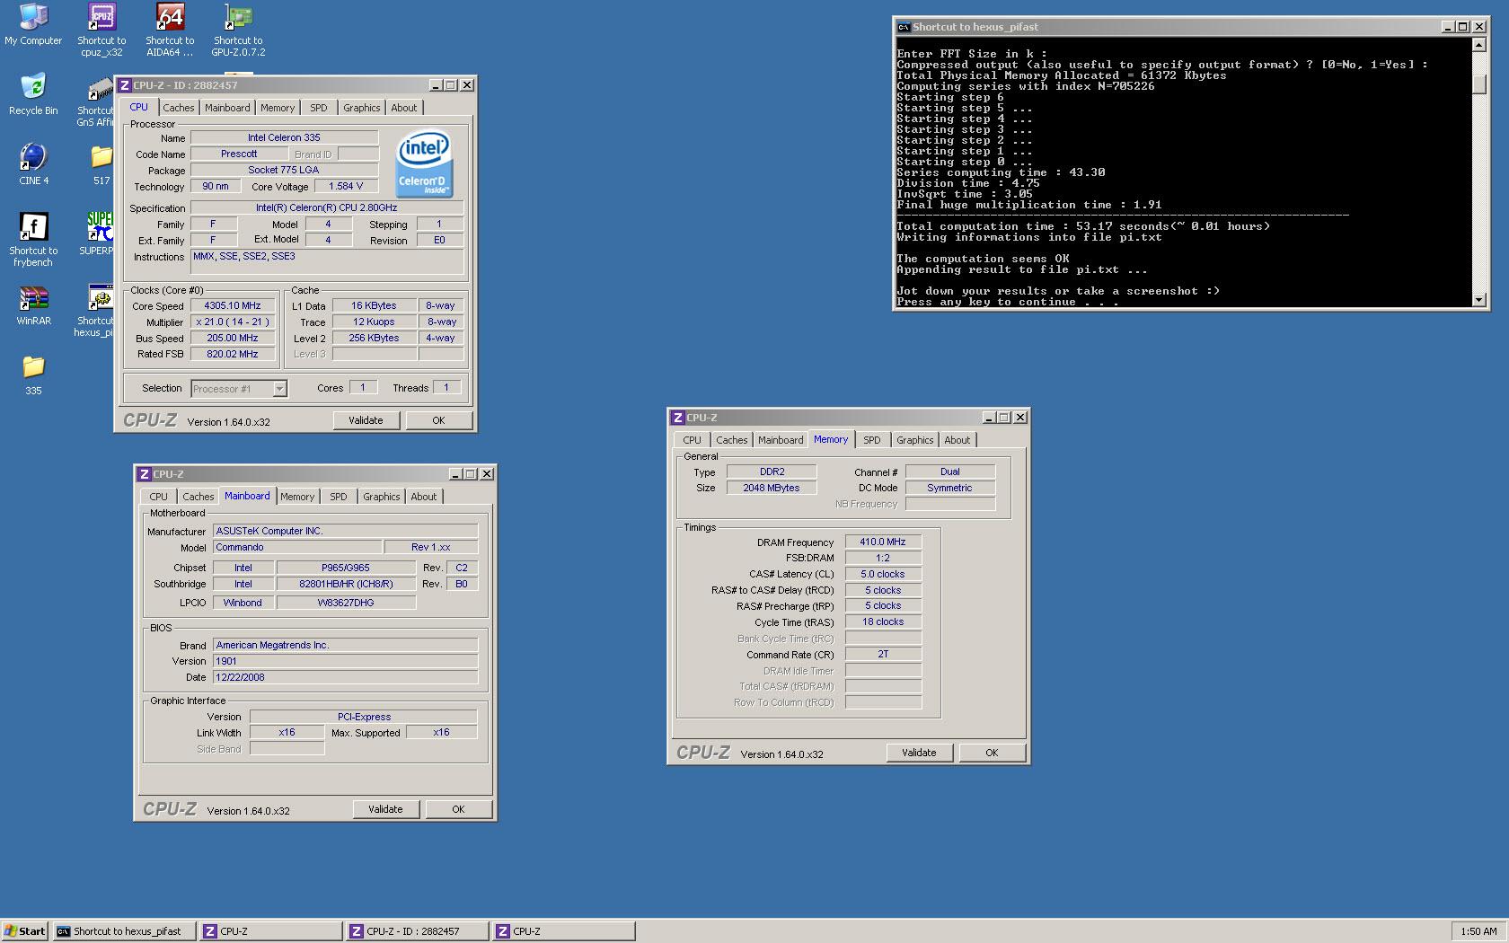Open My Computer desktop icon
1509x943 pixels.
[x=33, y=24]
